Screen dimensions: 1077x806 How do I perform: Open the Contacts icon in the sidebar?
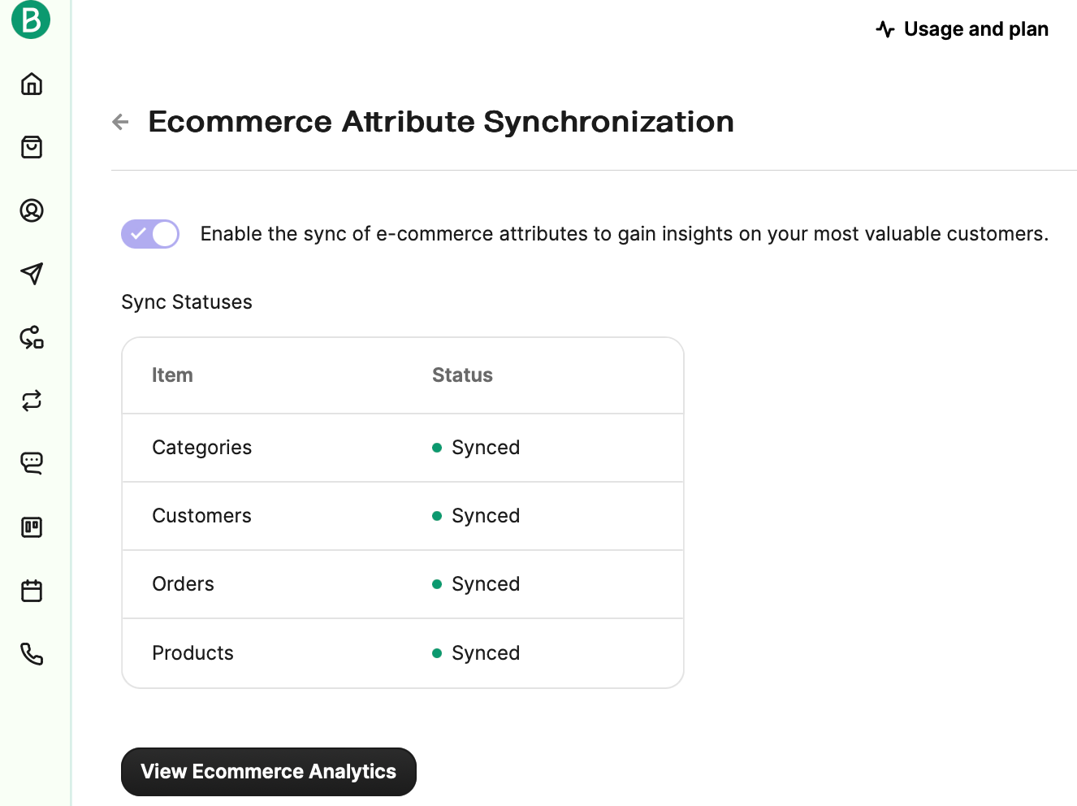(31, 210)
